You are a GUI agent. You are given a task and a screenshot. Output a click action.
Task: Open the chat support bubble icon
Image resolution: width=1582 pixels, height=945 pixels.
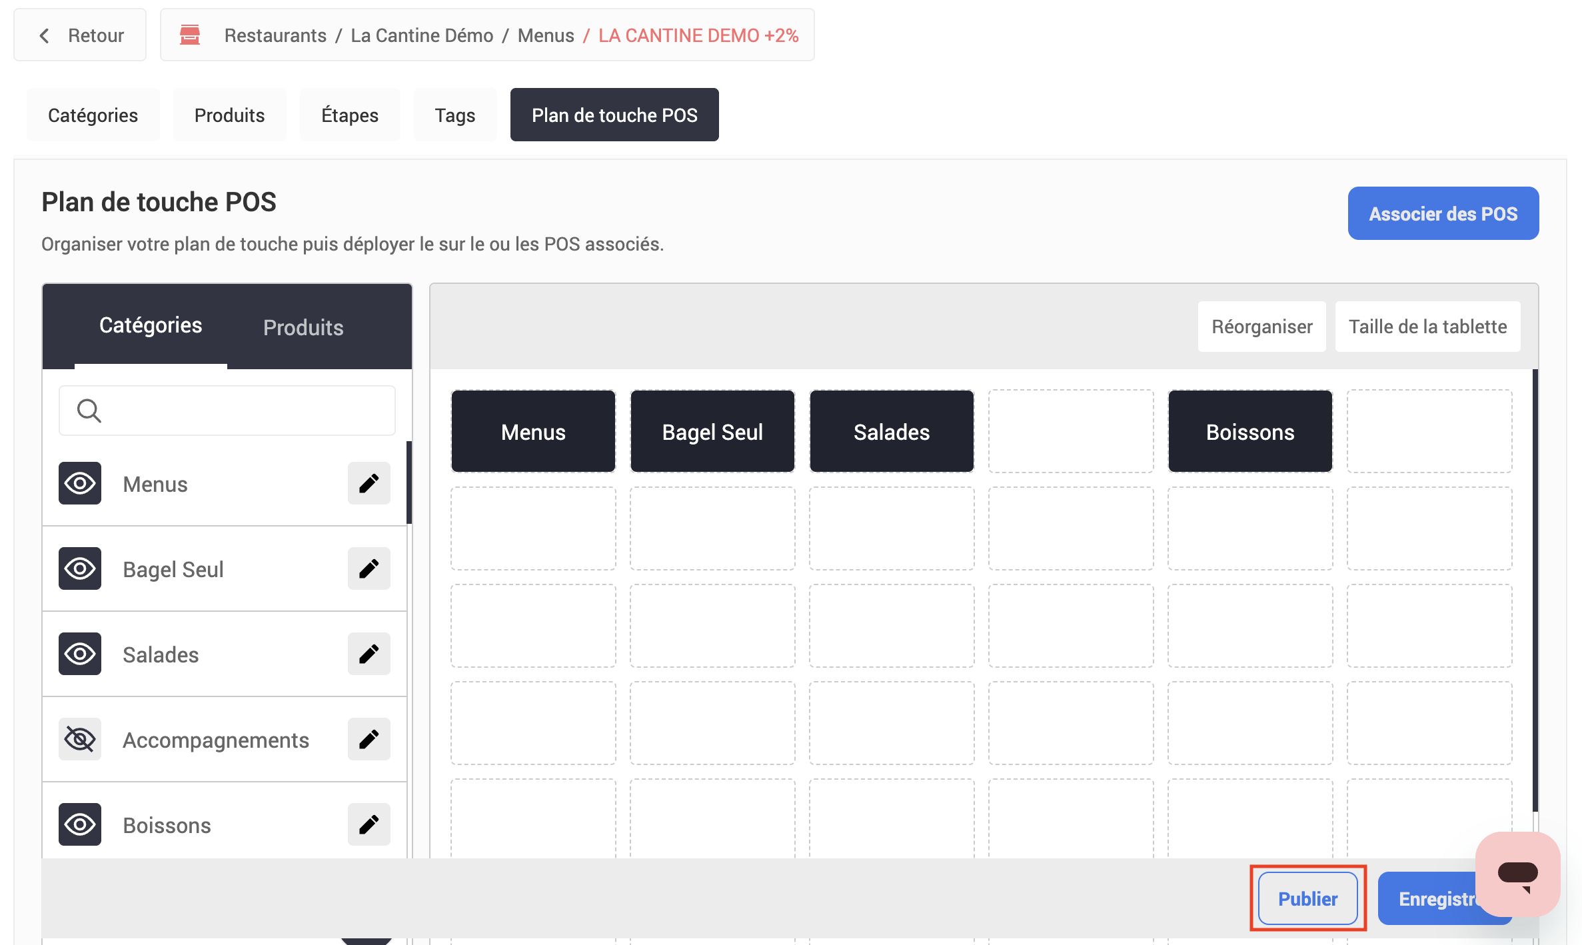(1517, 874)
